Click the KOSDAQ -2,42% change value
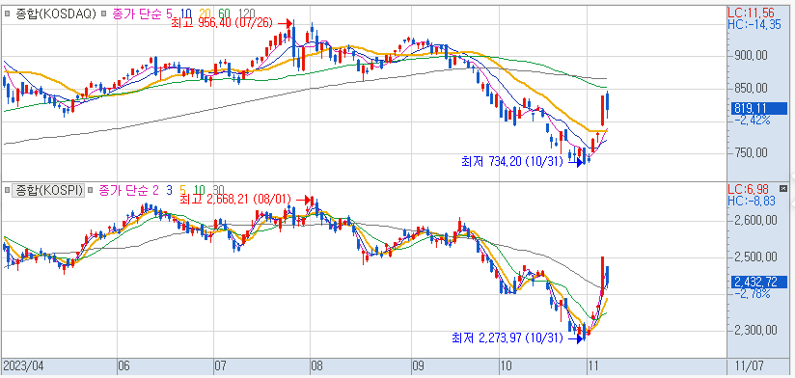The image size is (795, 378). point(752,121)
